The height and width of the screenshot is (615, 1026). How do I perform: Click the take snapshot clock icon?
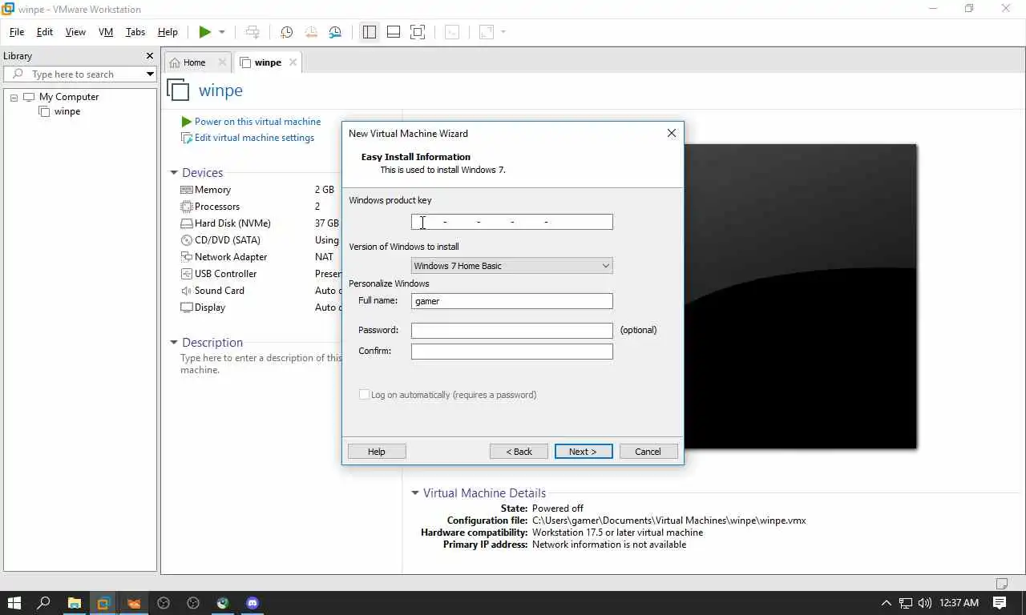(286, 32)
